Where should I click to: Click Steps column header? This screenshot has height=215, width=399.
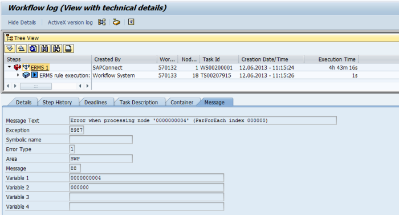point(48,59)
